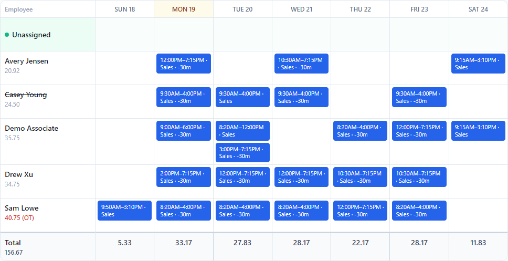This screenshot has height=261, width=508.
Task: Open Demo Associate's Monday 9:00AM–6:00PM shift
Action: click(184, 131)
